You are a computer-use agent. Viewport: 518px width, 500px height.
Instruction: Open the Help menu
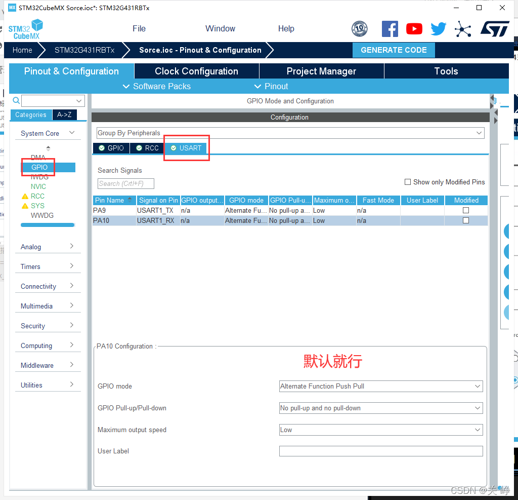[x=286, y=29]
